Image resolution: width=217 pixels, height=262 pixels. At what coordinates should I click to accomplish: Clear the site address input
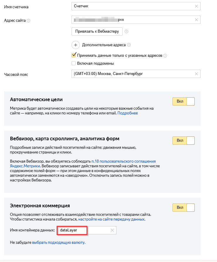coord(197,19)
